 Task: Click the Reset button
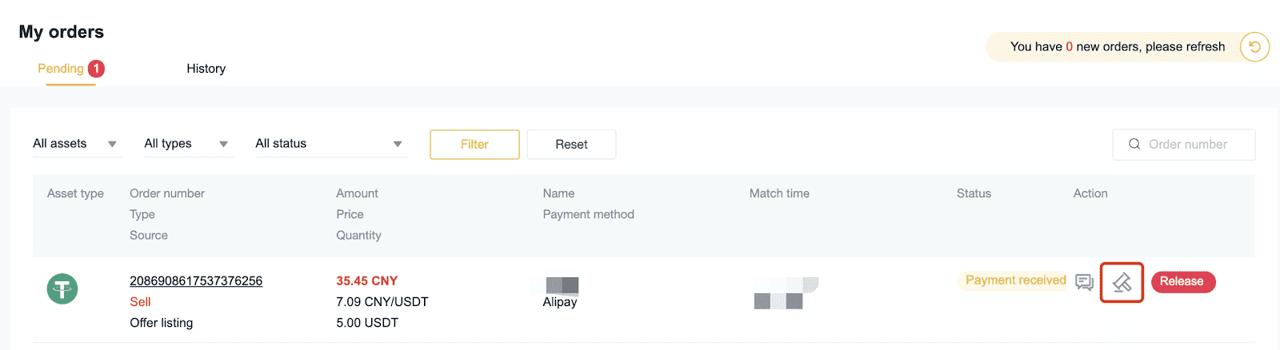571,145
